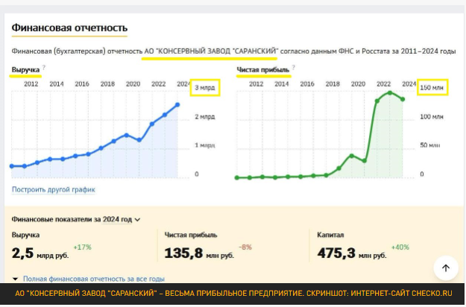The height and width of the screenshot is (307, 466).
Task: Open the 2024 год year selector
Action: pyautogui.click(x=118, y=220)
